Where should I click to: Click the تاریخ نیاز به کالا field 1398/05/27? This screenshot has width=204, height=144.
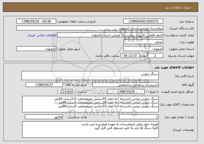coord(44,85)
